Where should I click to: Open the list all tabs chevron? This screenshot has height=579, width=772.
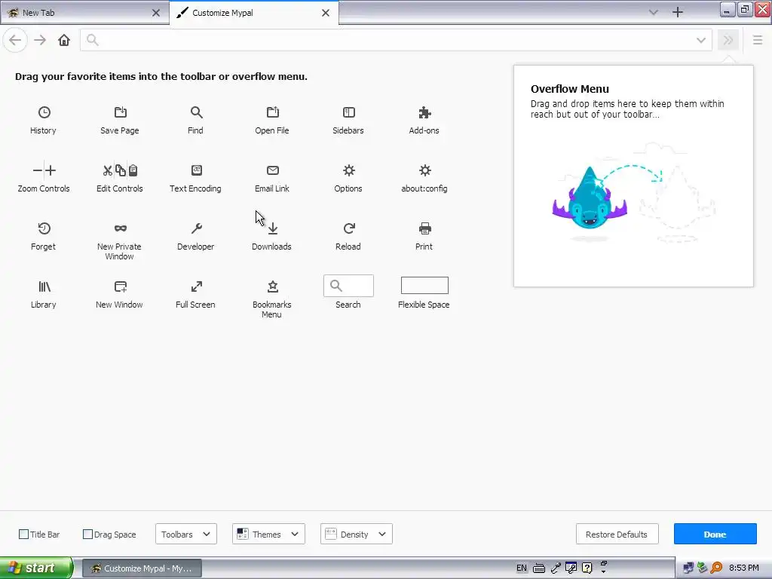pos(654,12)
